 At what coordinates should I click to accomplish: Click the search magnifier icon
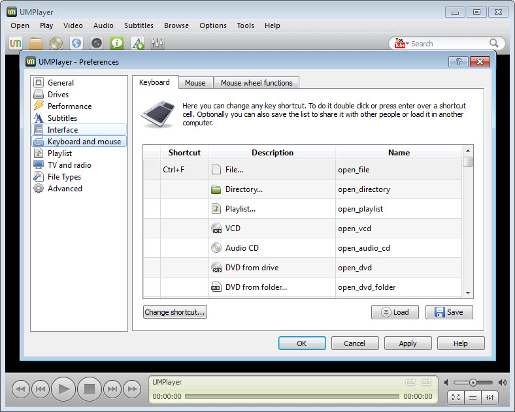(493, 43)
